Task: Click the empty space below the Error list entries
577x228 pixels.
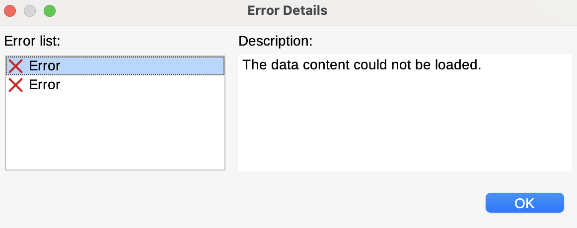Action: tap(115, 132)
